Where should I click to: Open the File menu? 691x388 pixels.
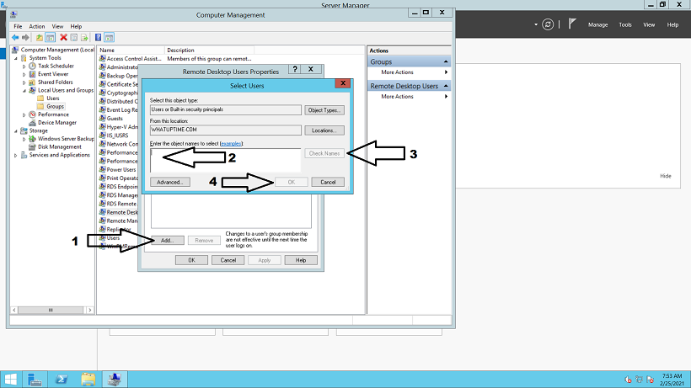18,26
